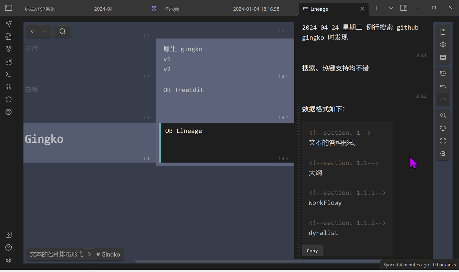Zoom in on the Lineage tree
The image size is (459, 272).
pyautogui.click(x=443, y=115)
